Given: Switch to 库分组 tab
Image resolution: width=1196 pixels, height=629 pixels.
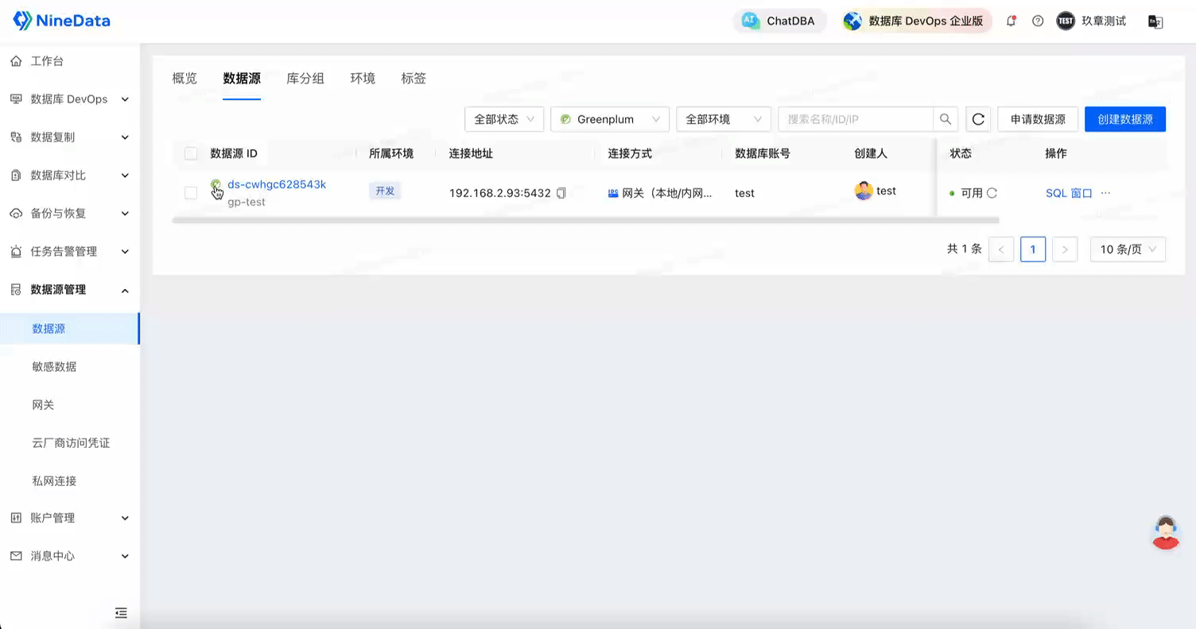Looking at the screenshot, I should [305, 78].
